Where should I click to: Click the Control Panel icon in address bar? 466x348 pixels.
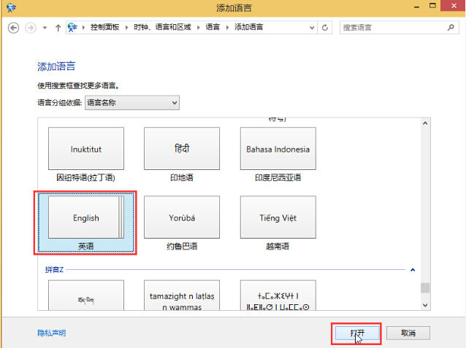pos(72,28)
